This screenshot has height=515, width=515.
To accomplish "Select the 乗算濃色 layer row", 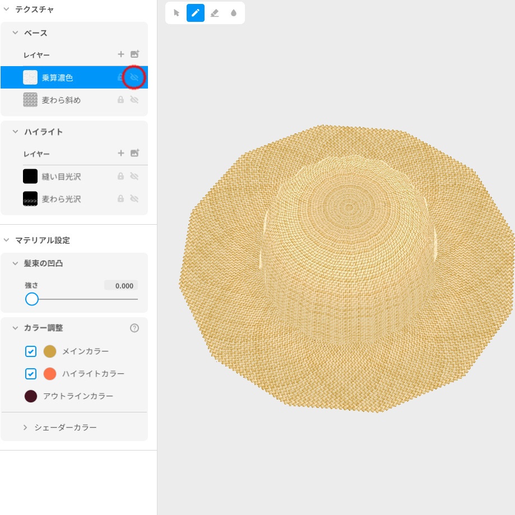I will coord(74,77).
